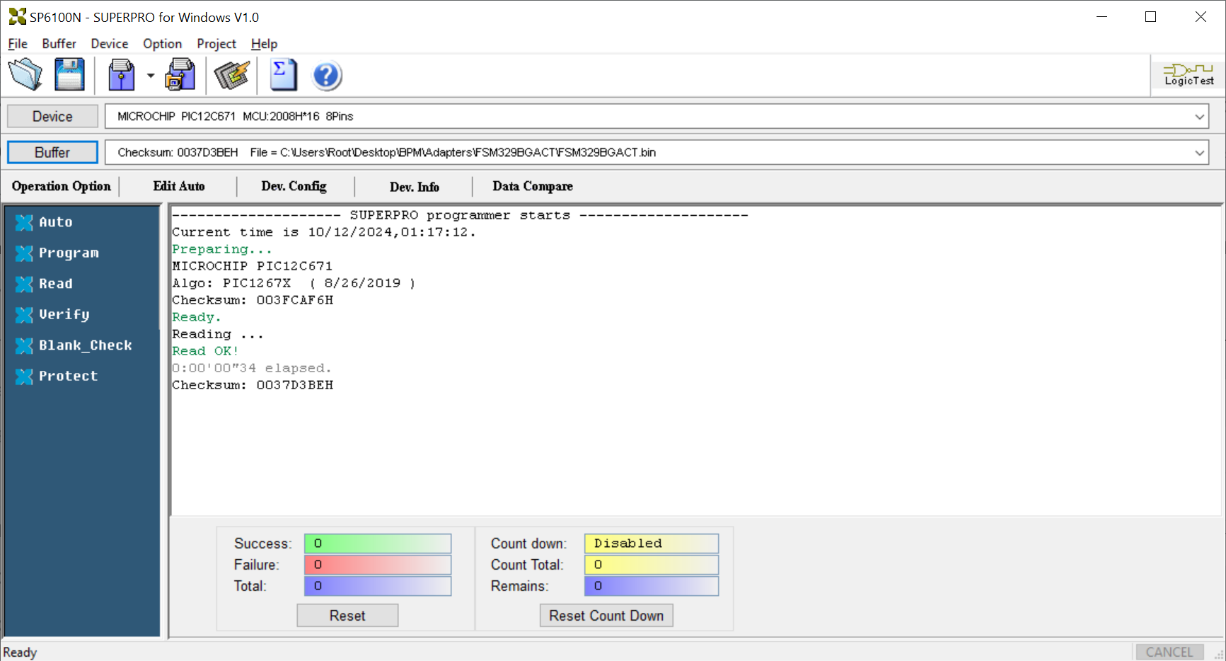This screenshot has width=1226, height=661.
Task: Open the Buffer menu
Action: tap(59, 44)
